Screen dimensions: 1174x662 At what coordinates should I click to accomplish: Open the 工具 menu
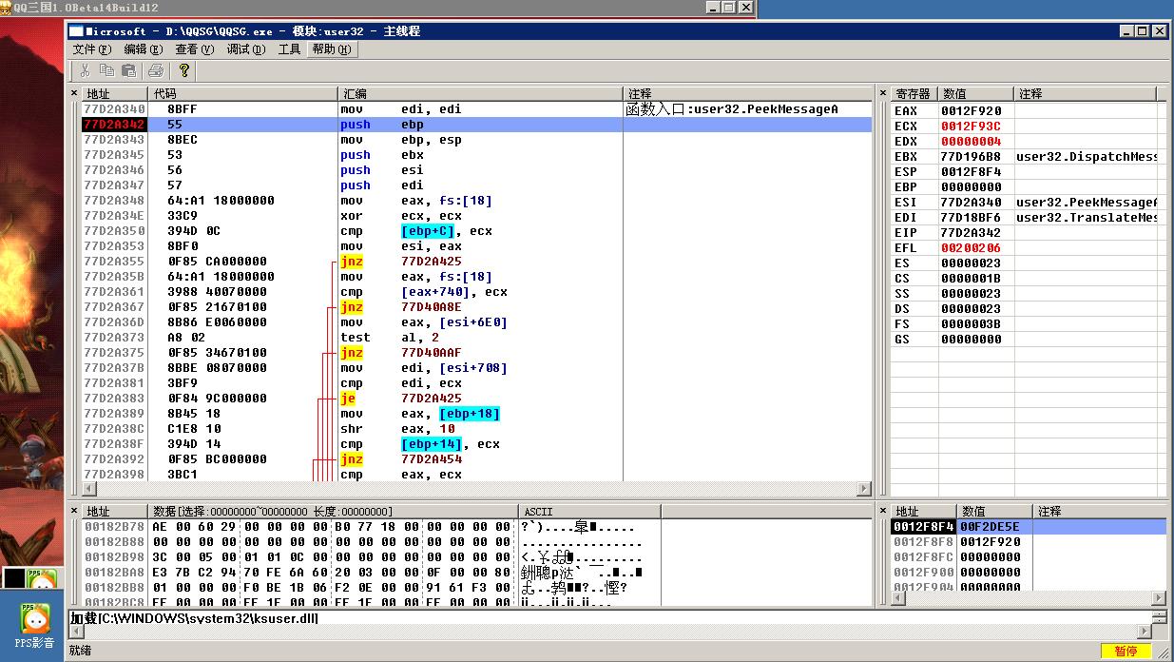click(289, 49)
